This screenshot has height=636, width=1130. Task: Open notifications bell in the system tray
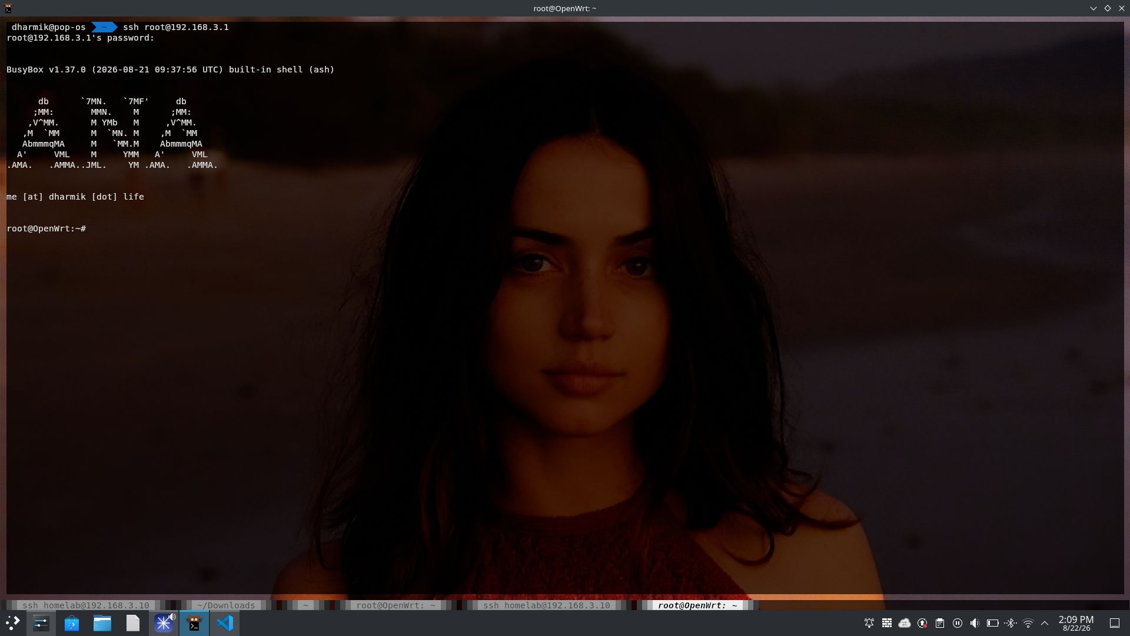point(869,623)
